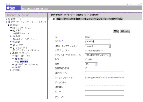This screenshot has height=102, width=143.
Task: Click the 保存 button
Action: (116, 31)
